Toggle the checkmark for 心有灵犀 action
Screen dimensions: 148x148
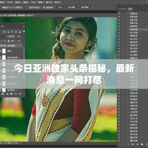tap(119, 112)
